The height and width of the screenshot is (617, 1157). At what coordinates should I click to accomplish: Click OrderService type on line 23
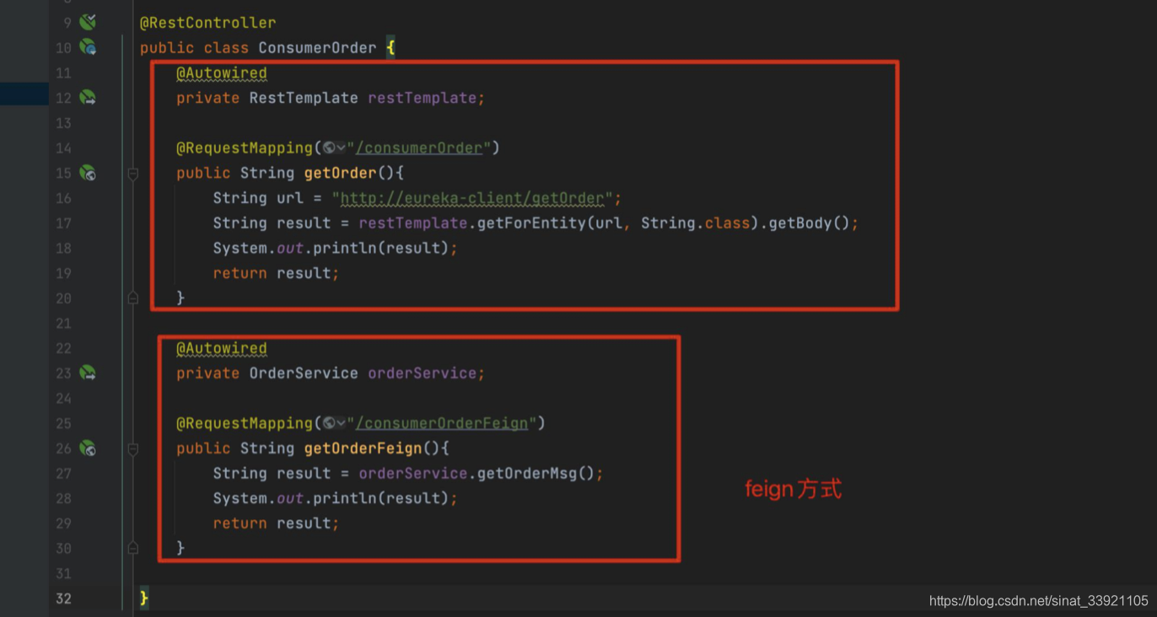pos(304,373)
